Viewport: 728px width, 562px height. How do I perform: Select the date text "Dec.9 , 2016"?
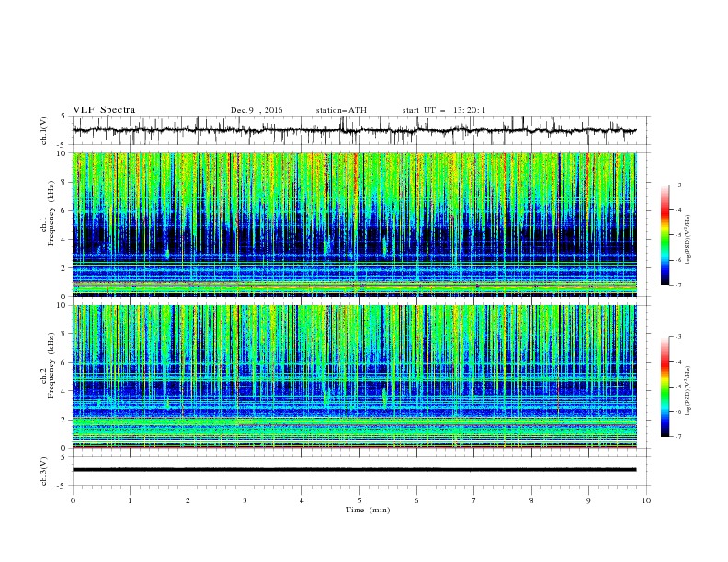pos(256,110)
